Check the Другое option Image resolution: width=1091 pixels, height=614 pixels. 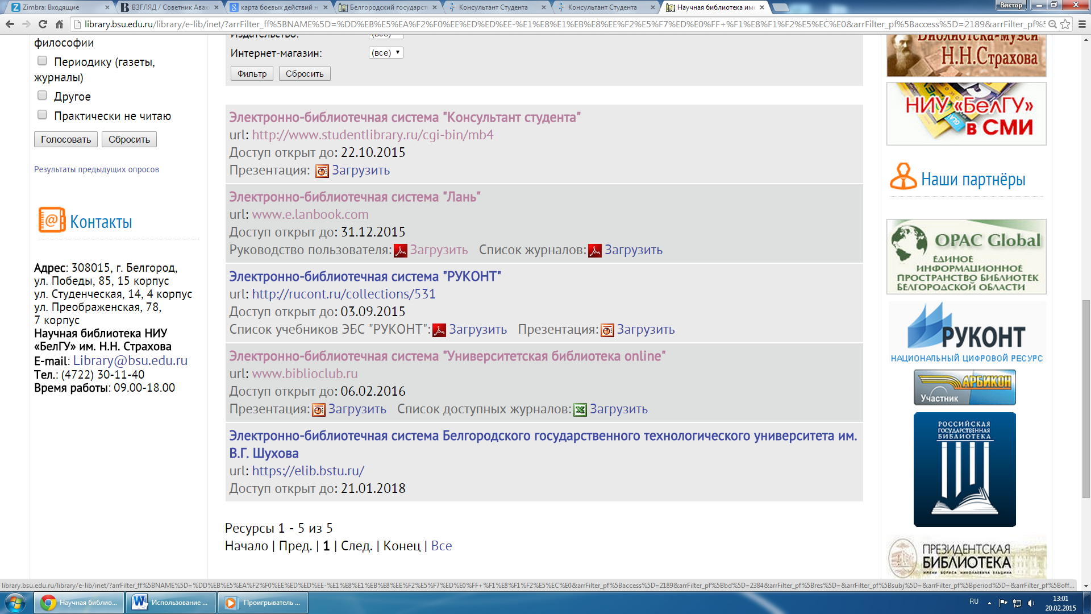(42, 96)
